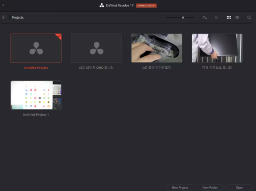Click the thumbnail size slider handle
Viewport: 256px width, 191px height.
183,17
